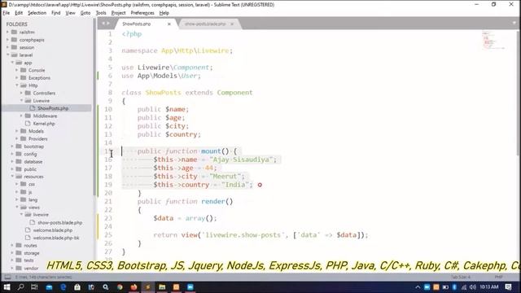Open the Preferences menu
Screen dimensions: 521x293
(142, 13)
